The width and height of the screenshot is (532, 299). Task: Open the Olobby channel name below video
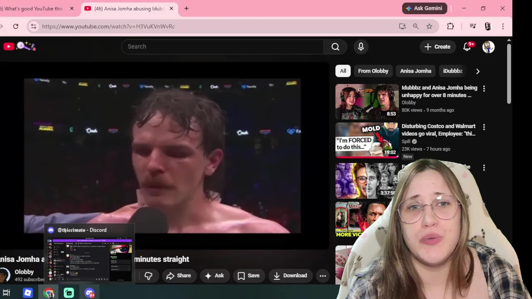24,272
